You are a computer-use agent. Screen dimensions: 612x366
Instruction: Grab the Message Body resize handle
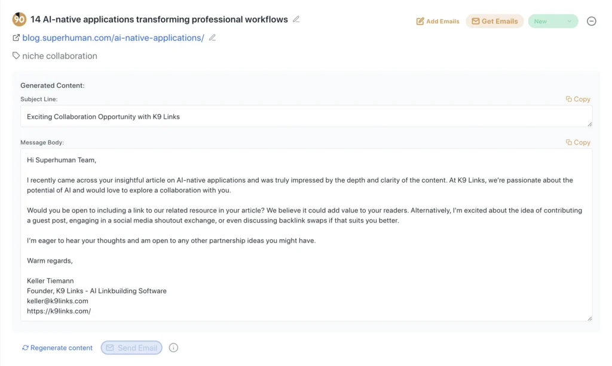(589, 318)
